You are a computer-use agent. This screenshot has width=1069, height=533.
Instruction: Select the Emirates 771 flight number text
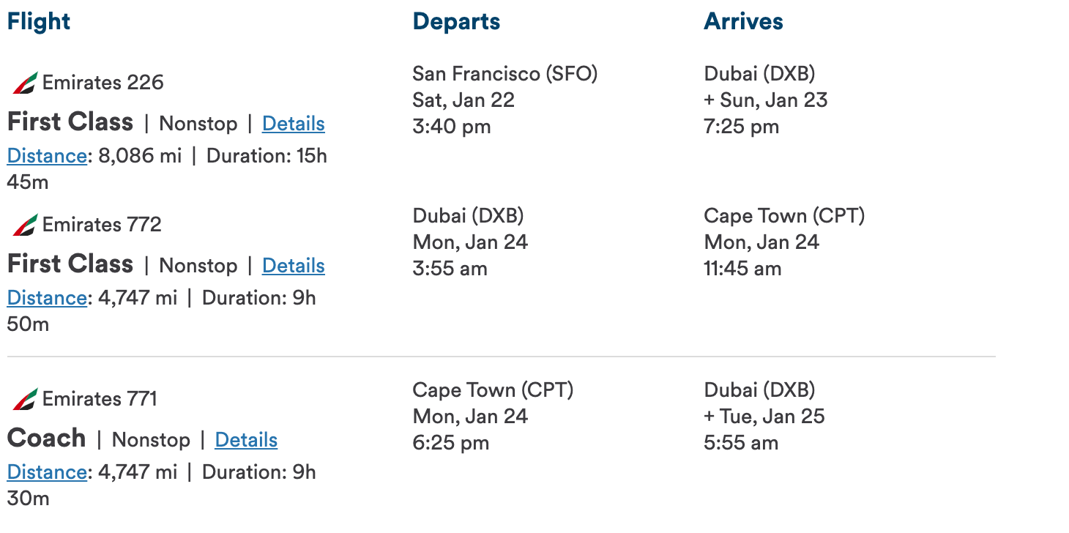[x=100, y=399]
